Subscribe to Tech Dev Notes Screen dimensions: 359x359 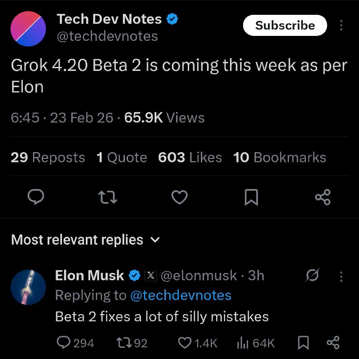pyautogui.click(x=284, y=26)
